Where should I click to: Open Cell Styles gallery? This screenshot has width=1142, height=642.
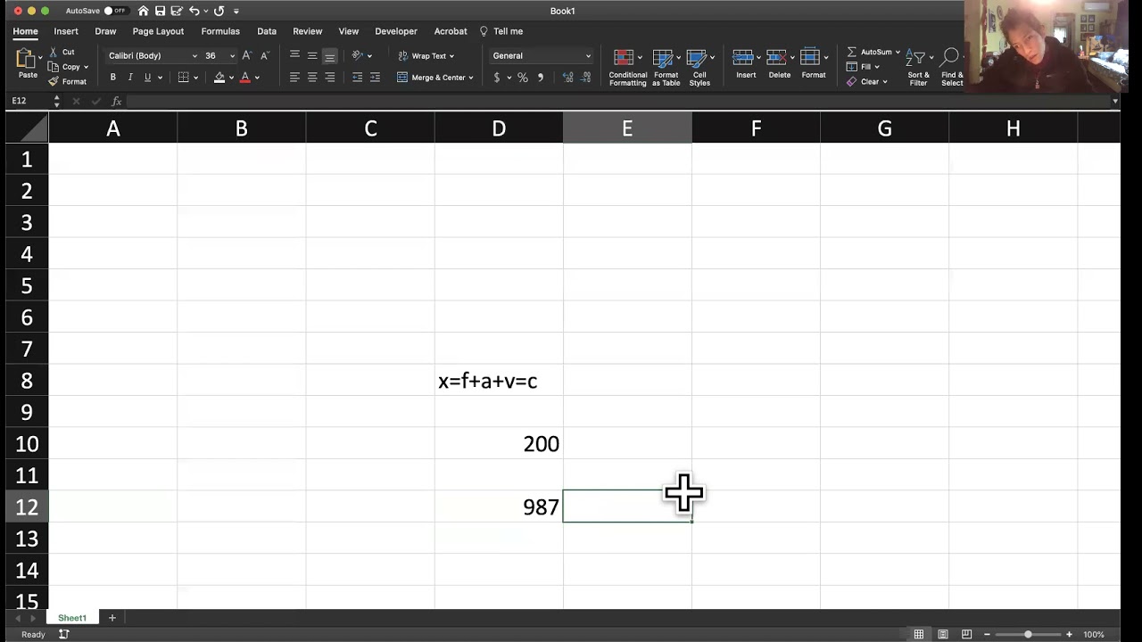click(699, 67)
